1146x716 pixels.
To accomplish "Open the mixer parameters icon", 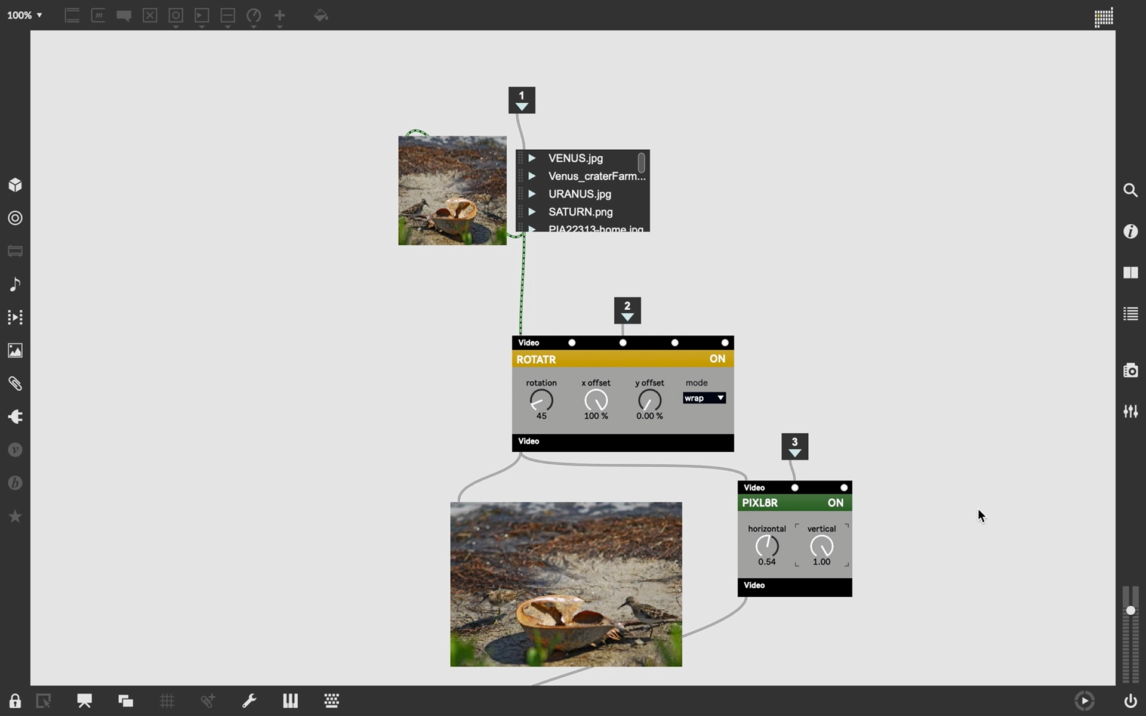I will coord(1130,411).
